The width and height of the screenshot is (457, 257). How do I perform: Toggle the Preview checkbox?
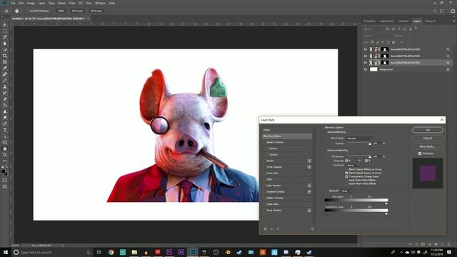(x=420, y=153)
